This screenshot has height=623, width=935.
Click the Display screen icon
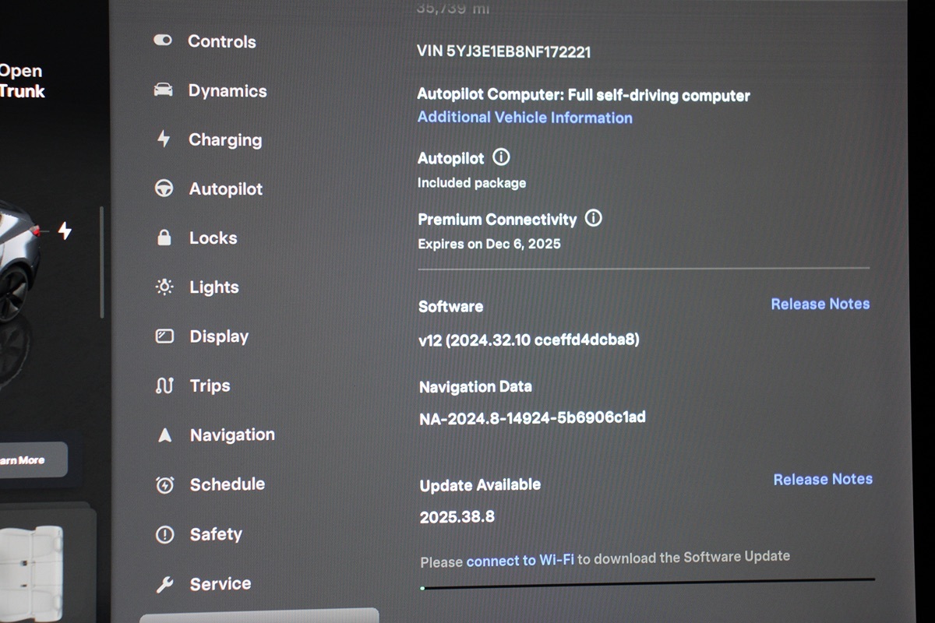pos(164,336)
